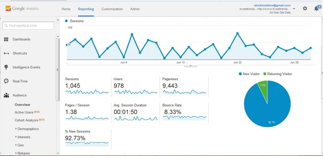
Task: Click the Dashboards grid icon
Action: pos(6,39)
